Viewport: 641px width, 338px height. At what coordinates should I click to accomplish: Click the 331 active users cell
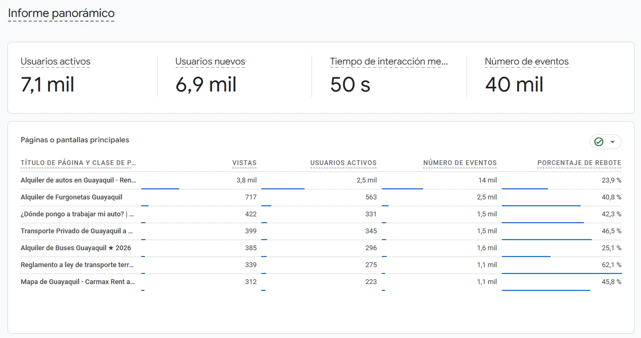(371, 214)
